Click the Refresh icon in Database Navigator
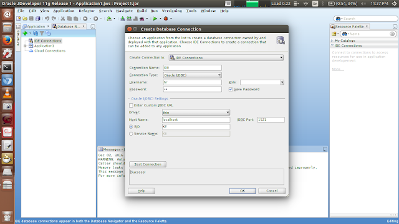Viewport: 399px width, 224px height. [x=36, y=33]
